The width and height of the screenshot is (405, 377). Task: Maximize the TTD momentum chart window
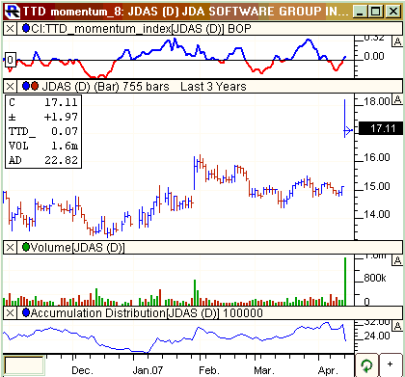(375, 12)
